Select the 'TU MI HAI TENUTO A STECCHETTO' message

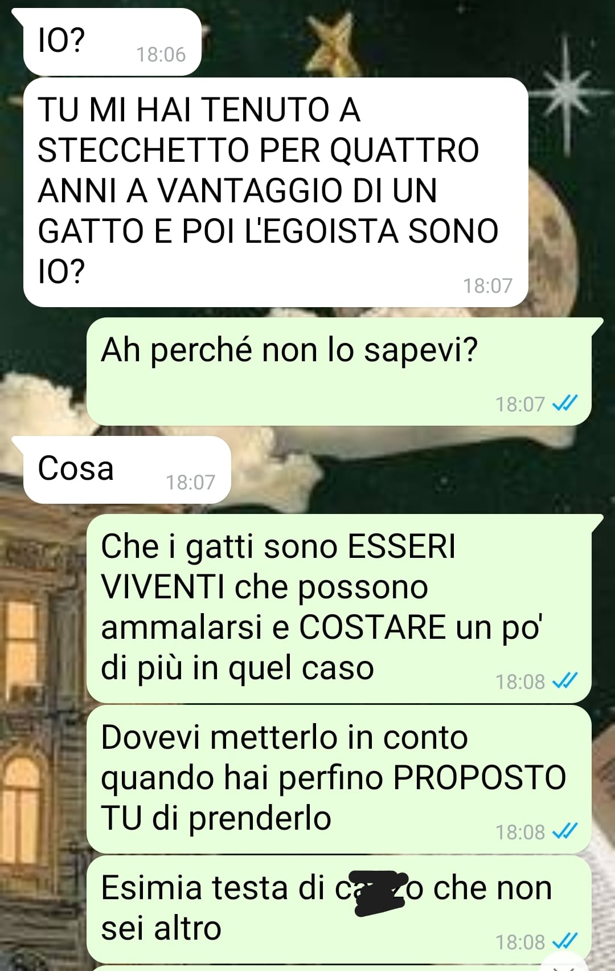(x=276, y=192)
